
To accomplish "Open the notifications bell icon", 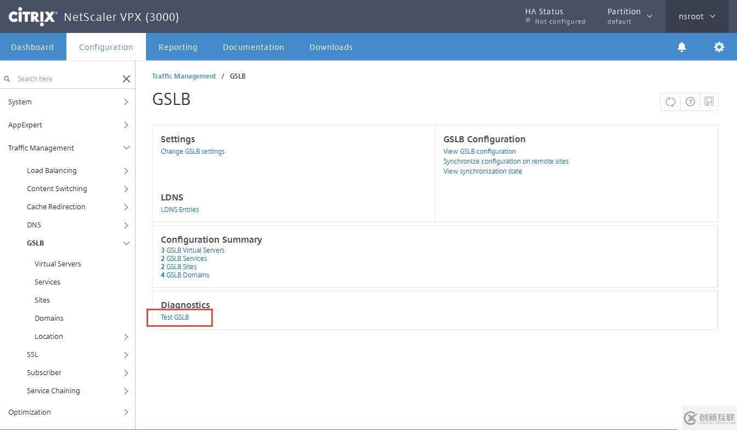I will point(682,47).
